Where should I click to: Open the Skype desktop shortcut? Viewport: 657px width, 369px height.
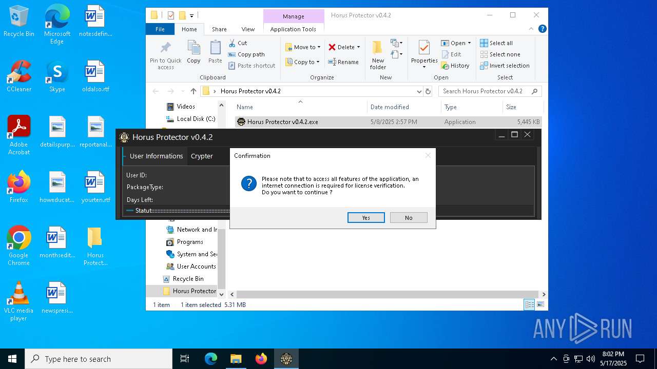[57, 77]
